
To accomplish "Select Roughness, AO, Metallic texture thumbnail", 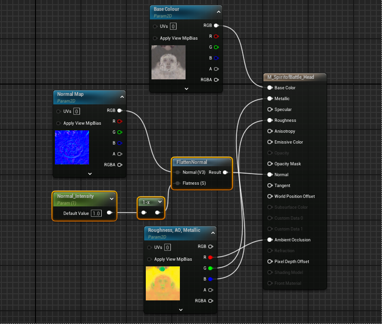I will pos(163,283).
